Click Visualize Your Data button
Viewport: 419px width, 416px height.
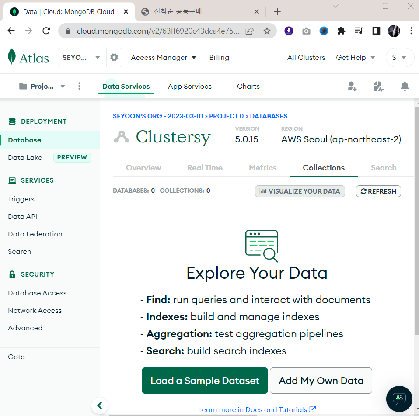(x=300, y=191)
